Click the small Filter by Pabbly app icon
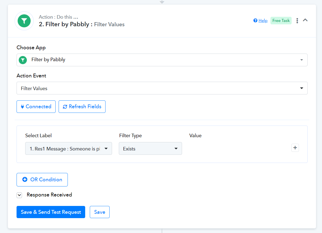 pyautogui.click(x=23, y=60)
